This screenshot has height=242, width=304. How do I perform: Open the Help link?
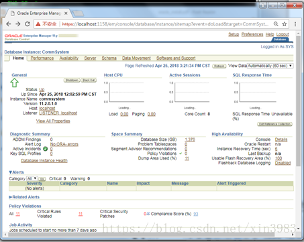coord(270,34)
